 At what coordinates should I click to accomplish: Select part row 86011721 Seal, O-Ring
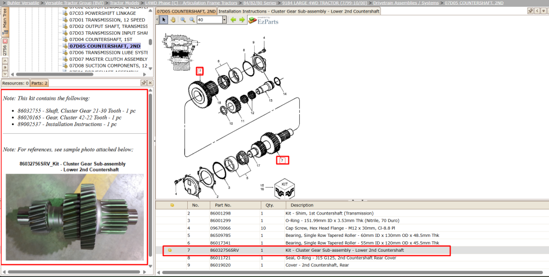[x=352, y=258]
